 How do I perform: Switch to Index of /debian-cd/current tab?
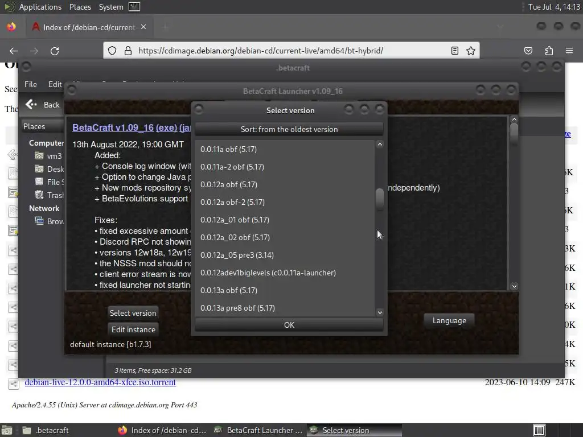coord(88,27)
